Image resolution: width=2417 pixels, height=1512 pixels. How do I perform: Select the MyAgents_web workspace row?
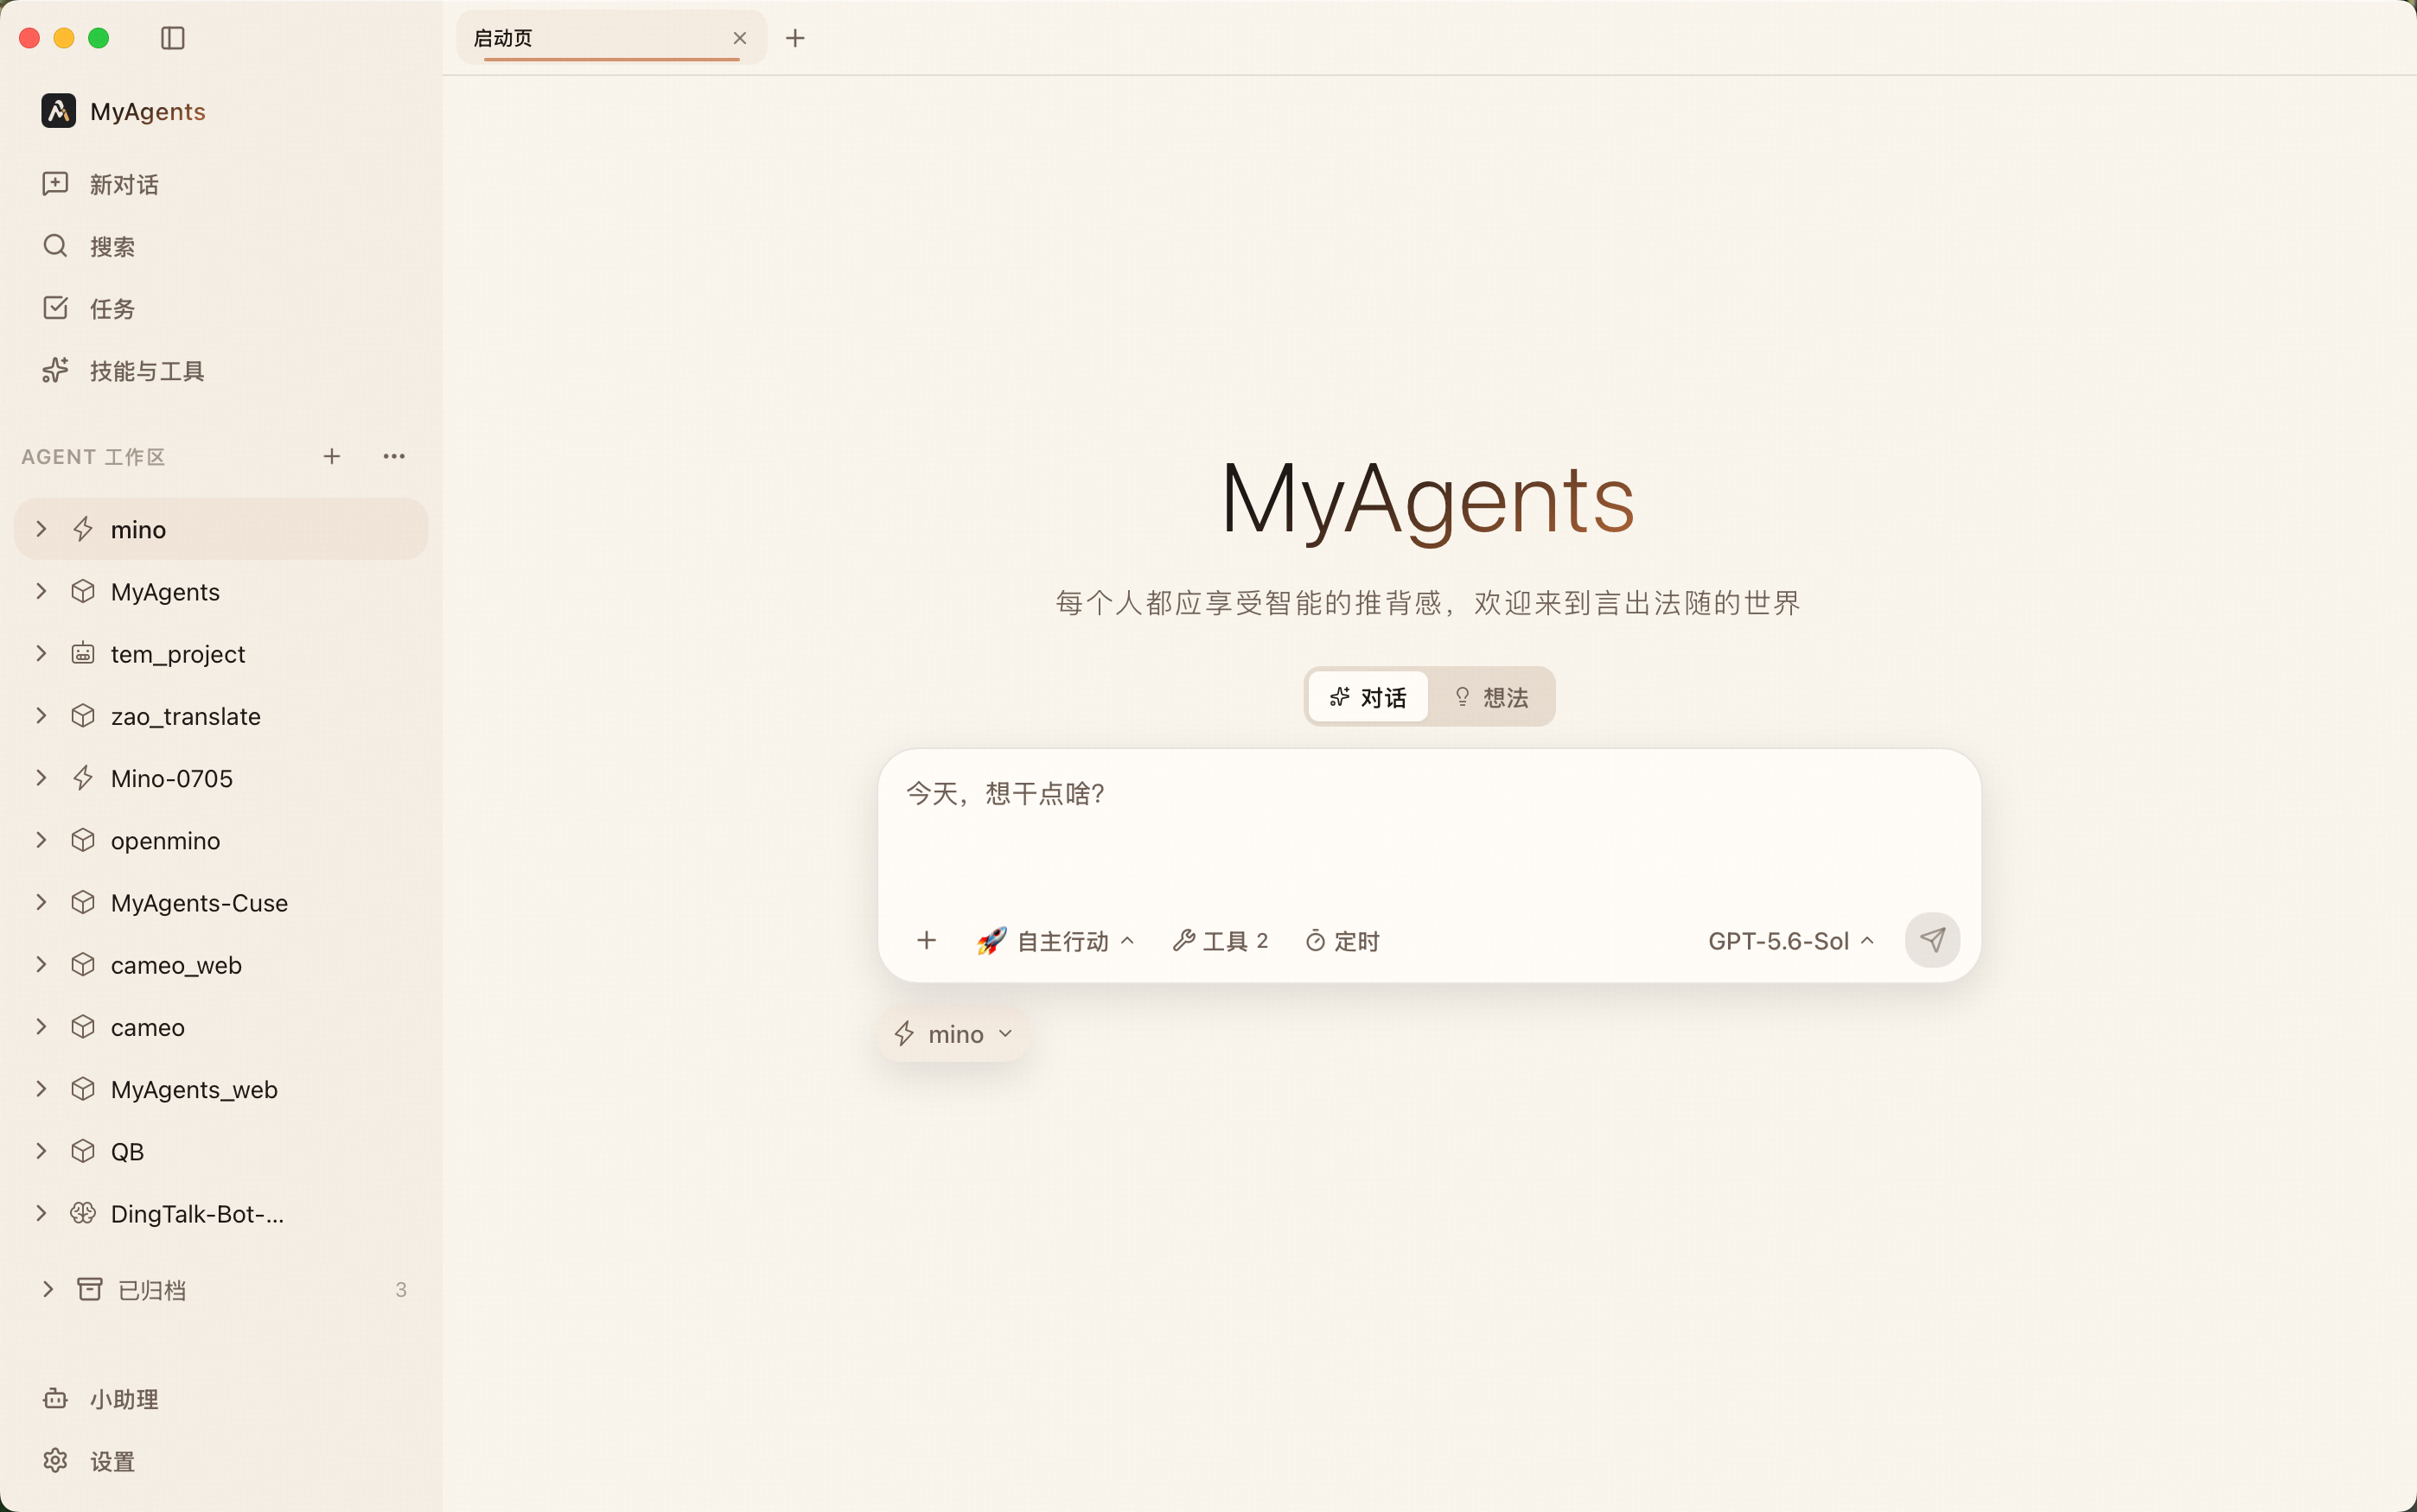(221, 1089)
